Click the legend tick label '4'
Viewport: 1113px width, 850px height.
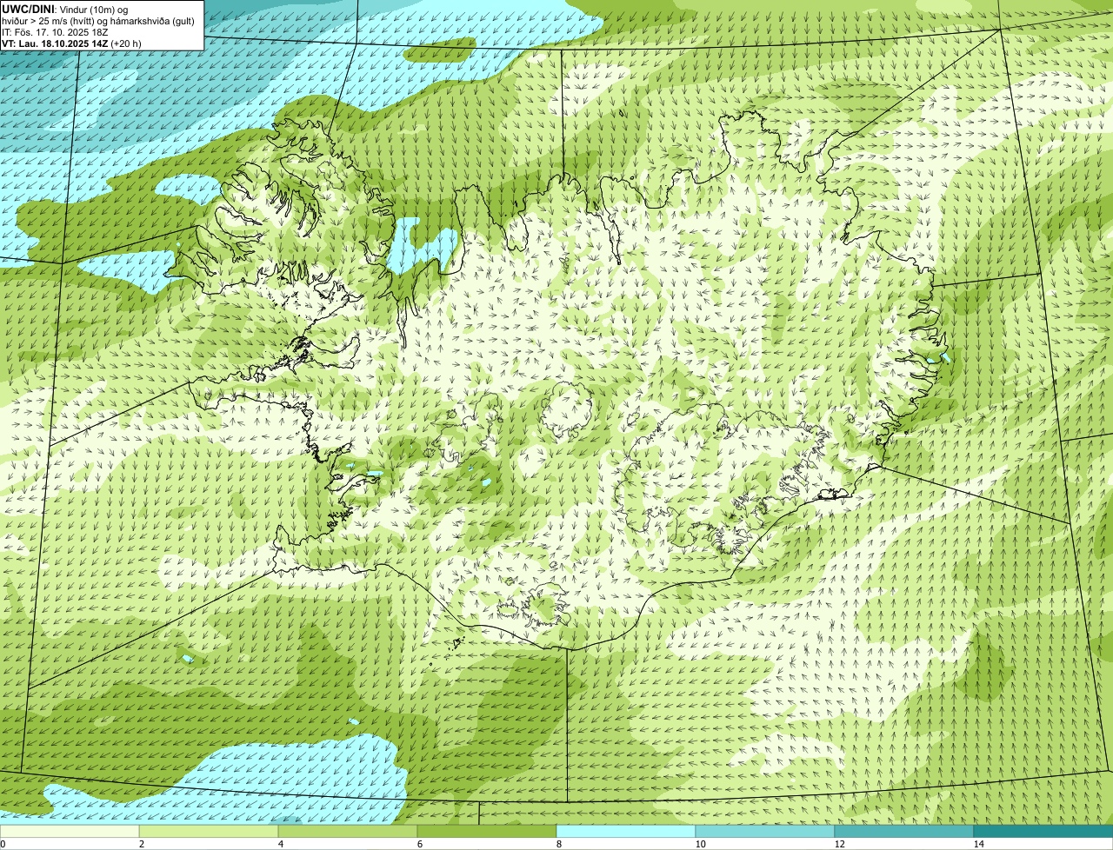tap(281, 844)
